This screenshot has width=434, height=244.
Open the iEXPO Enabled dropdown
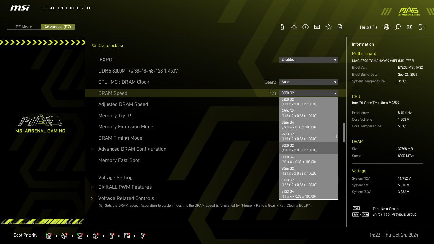click(x=309, y=60)
